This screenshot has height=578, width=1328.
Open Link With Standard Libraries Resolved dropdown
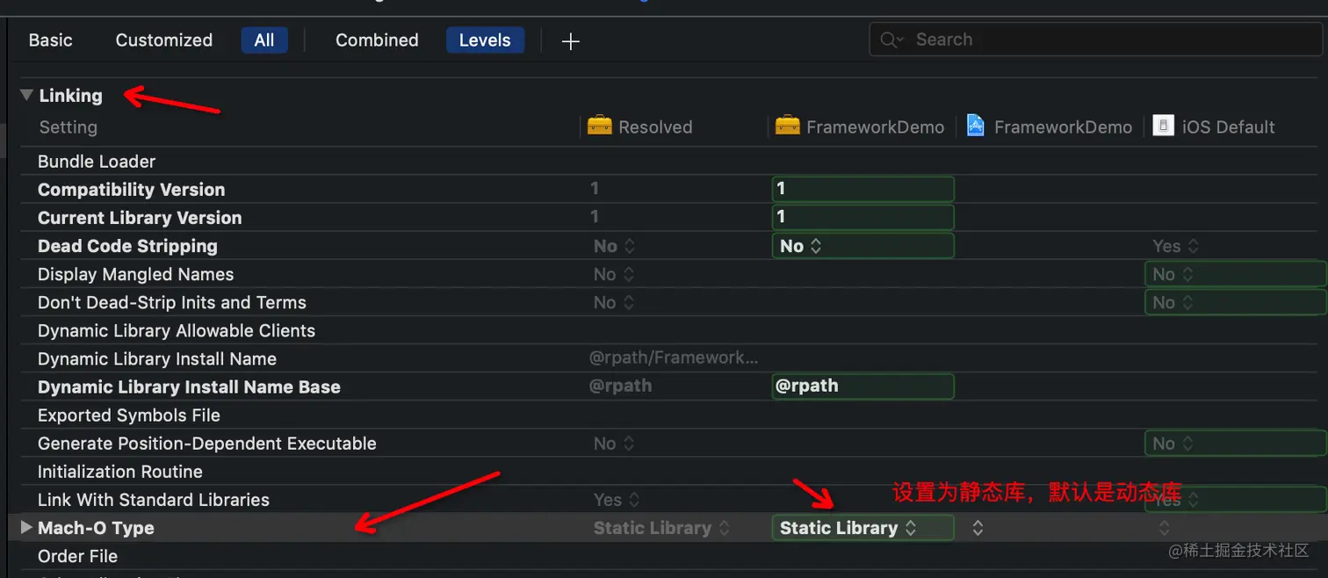[x=617, y=500]
